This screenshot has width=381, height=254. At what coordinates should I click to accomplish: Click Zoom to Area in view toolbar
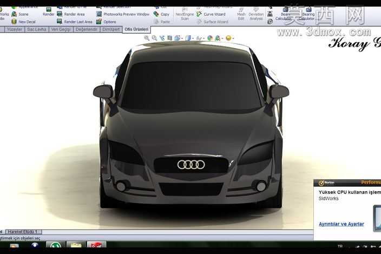click(154, 38)
